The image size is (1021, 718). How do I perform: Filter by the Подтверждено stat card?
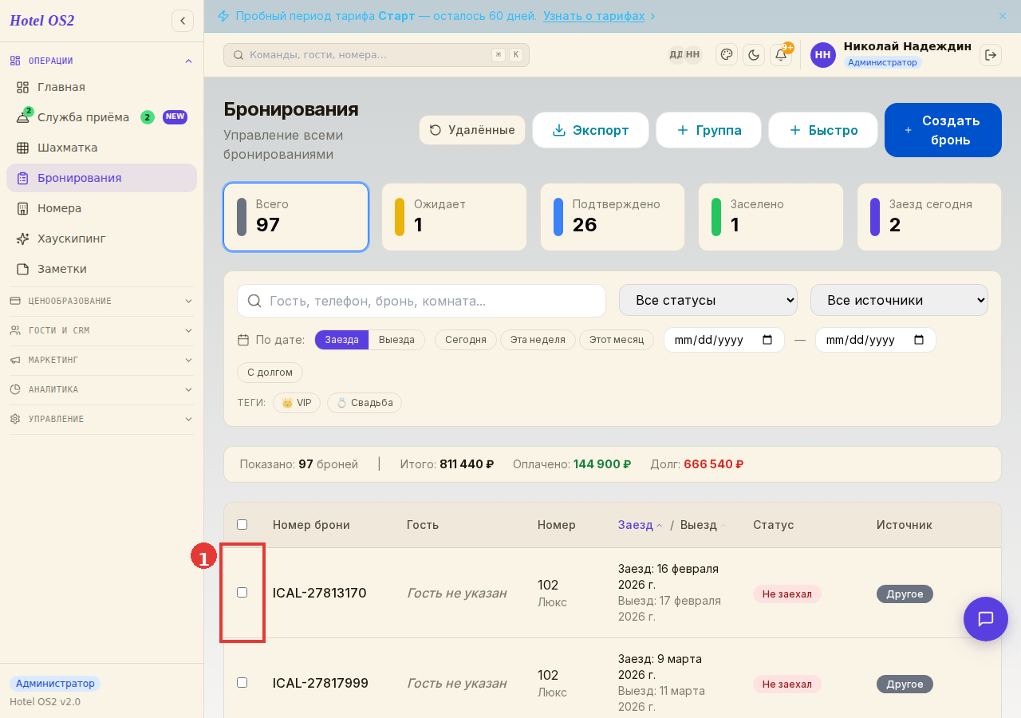[612, 217]
